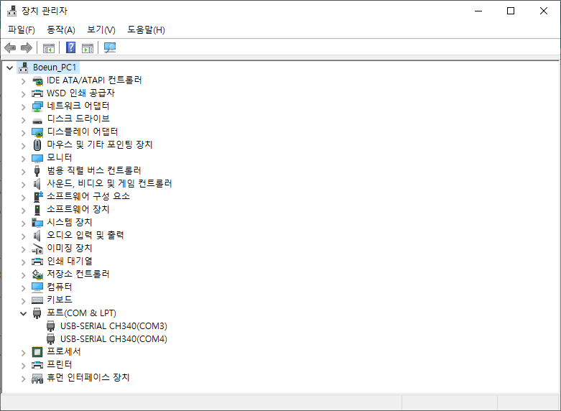Open Help via blue question mark icon
Image resolution: width=561 pixels, height=411 pixels.
tap(71, 47)
